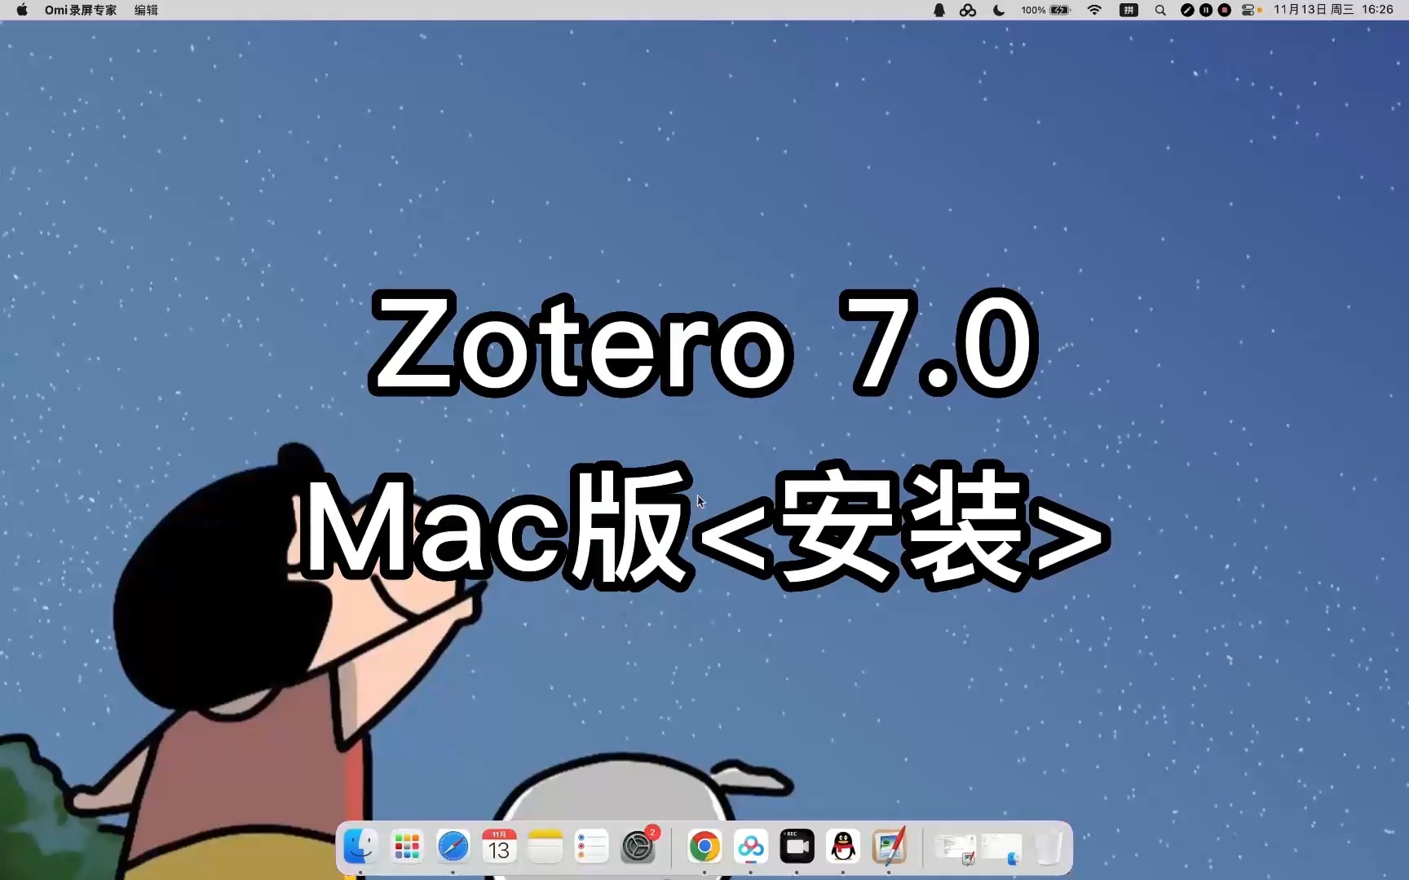Stop the screen recording
Image resolution: width=1409 pixels, height=880 pixels.
tap(1224, 10)
